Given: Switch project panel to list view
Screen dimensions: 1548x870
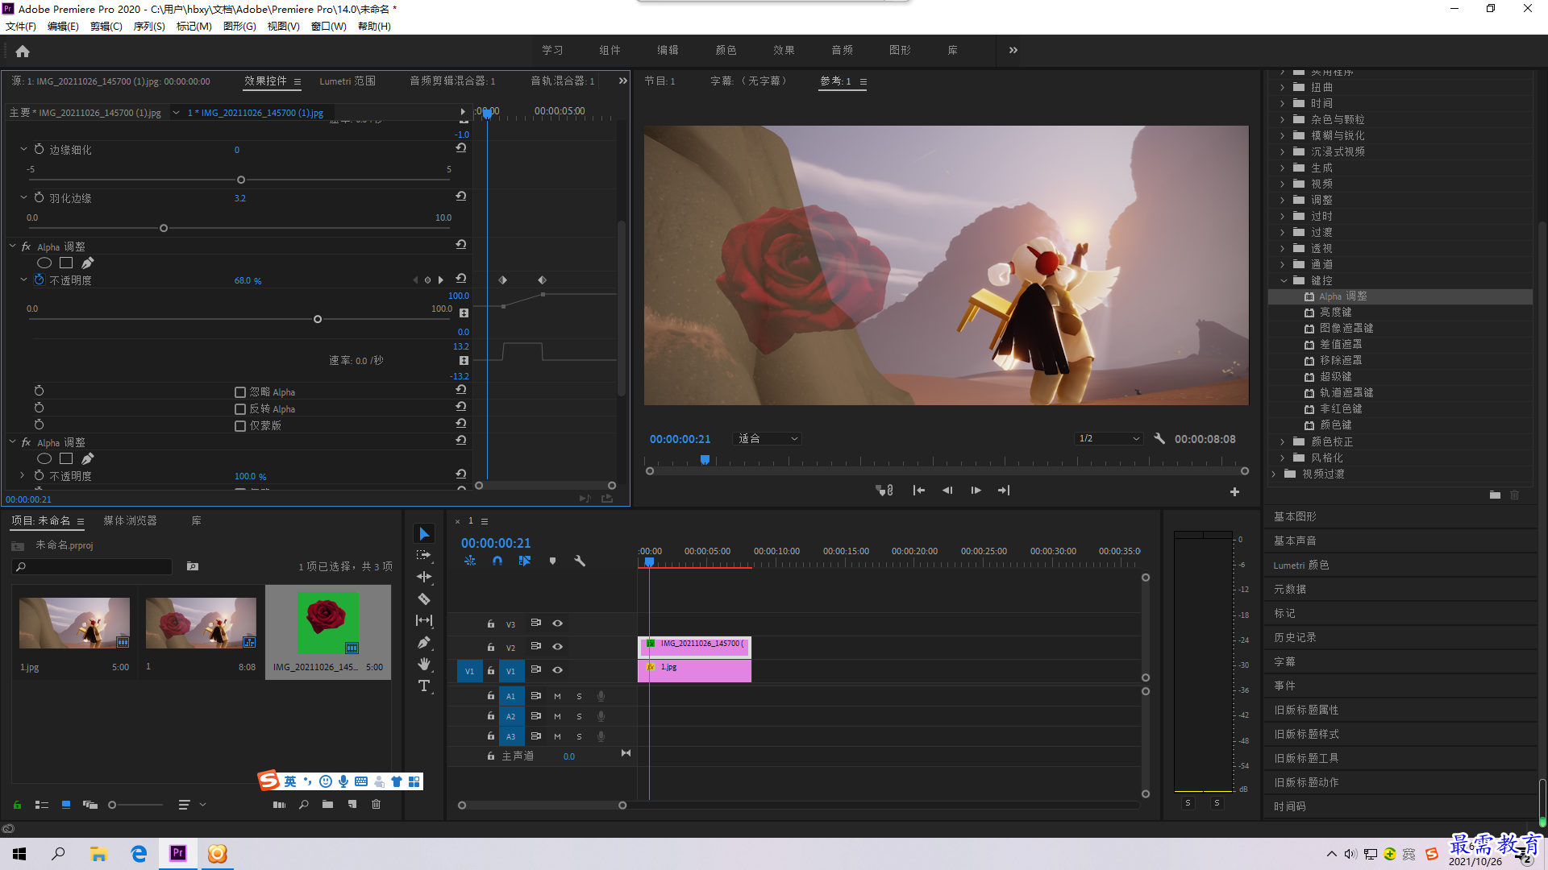Looking at the screenshot, I should click(x=42, y=804).
